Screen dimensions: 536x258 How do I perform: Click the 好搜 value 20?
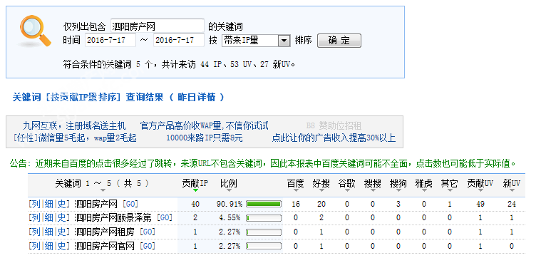click(321, 204)
